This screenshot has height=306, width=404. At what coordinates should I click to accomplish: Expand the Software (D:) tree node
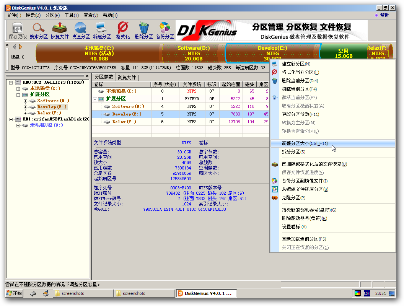(x=25, y=101)
